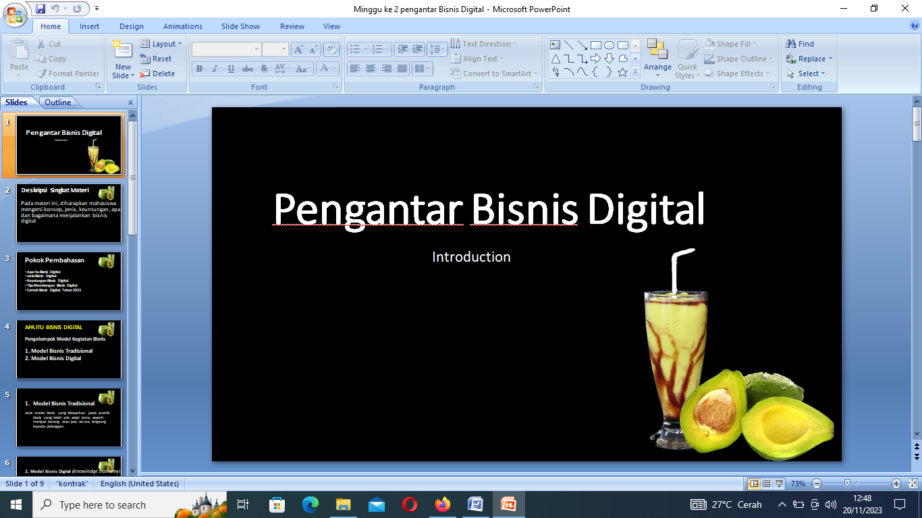
Task: Open the Animations ribbon tab
Action: click(182, 26)
